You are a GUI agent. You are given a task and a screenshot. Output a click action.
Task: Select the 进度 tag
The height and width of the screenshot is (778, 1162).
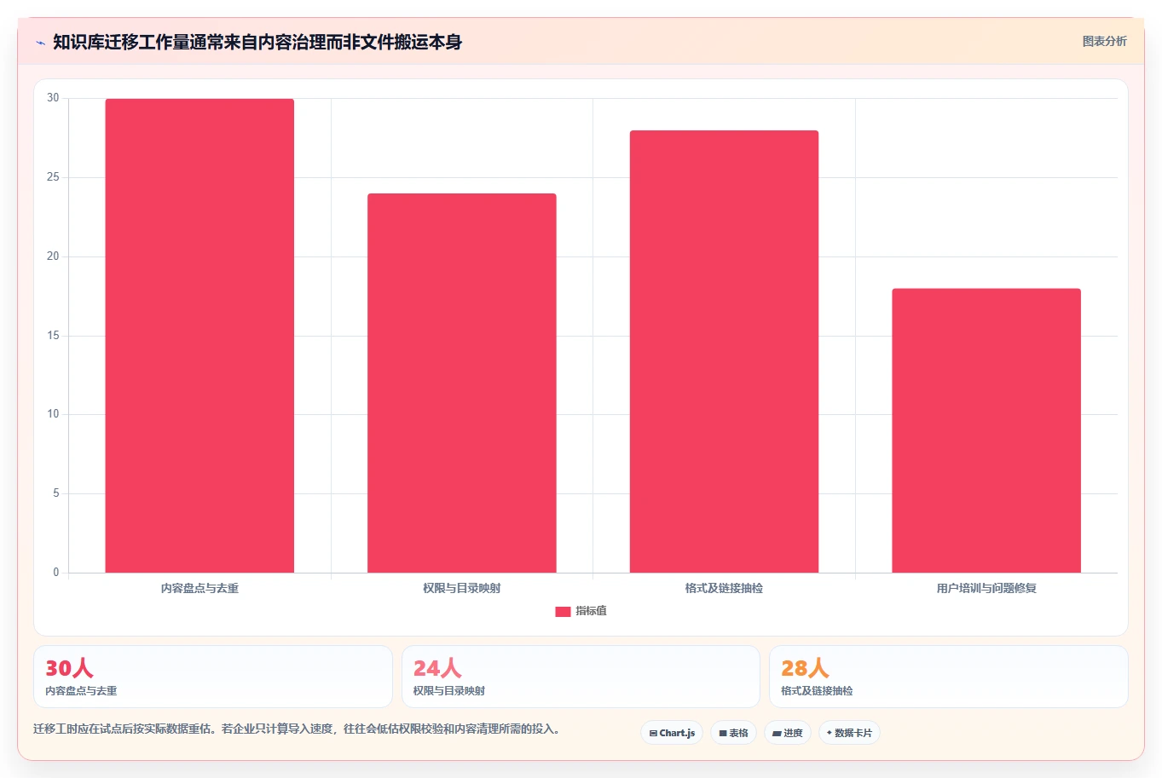pyautogui.click(x=787, y=733)
